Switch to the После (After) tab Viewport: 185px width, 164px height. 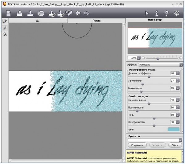97,21
